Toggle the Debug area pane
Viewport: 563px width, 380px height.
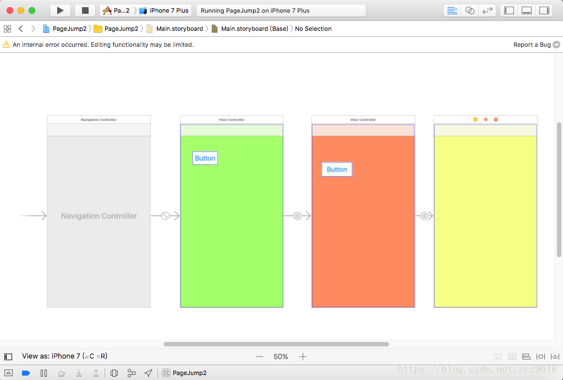(x=527, y=10)
